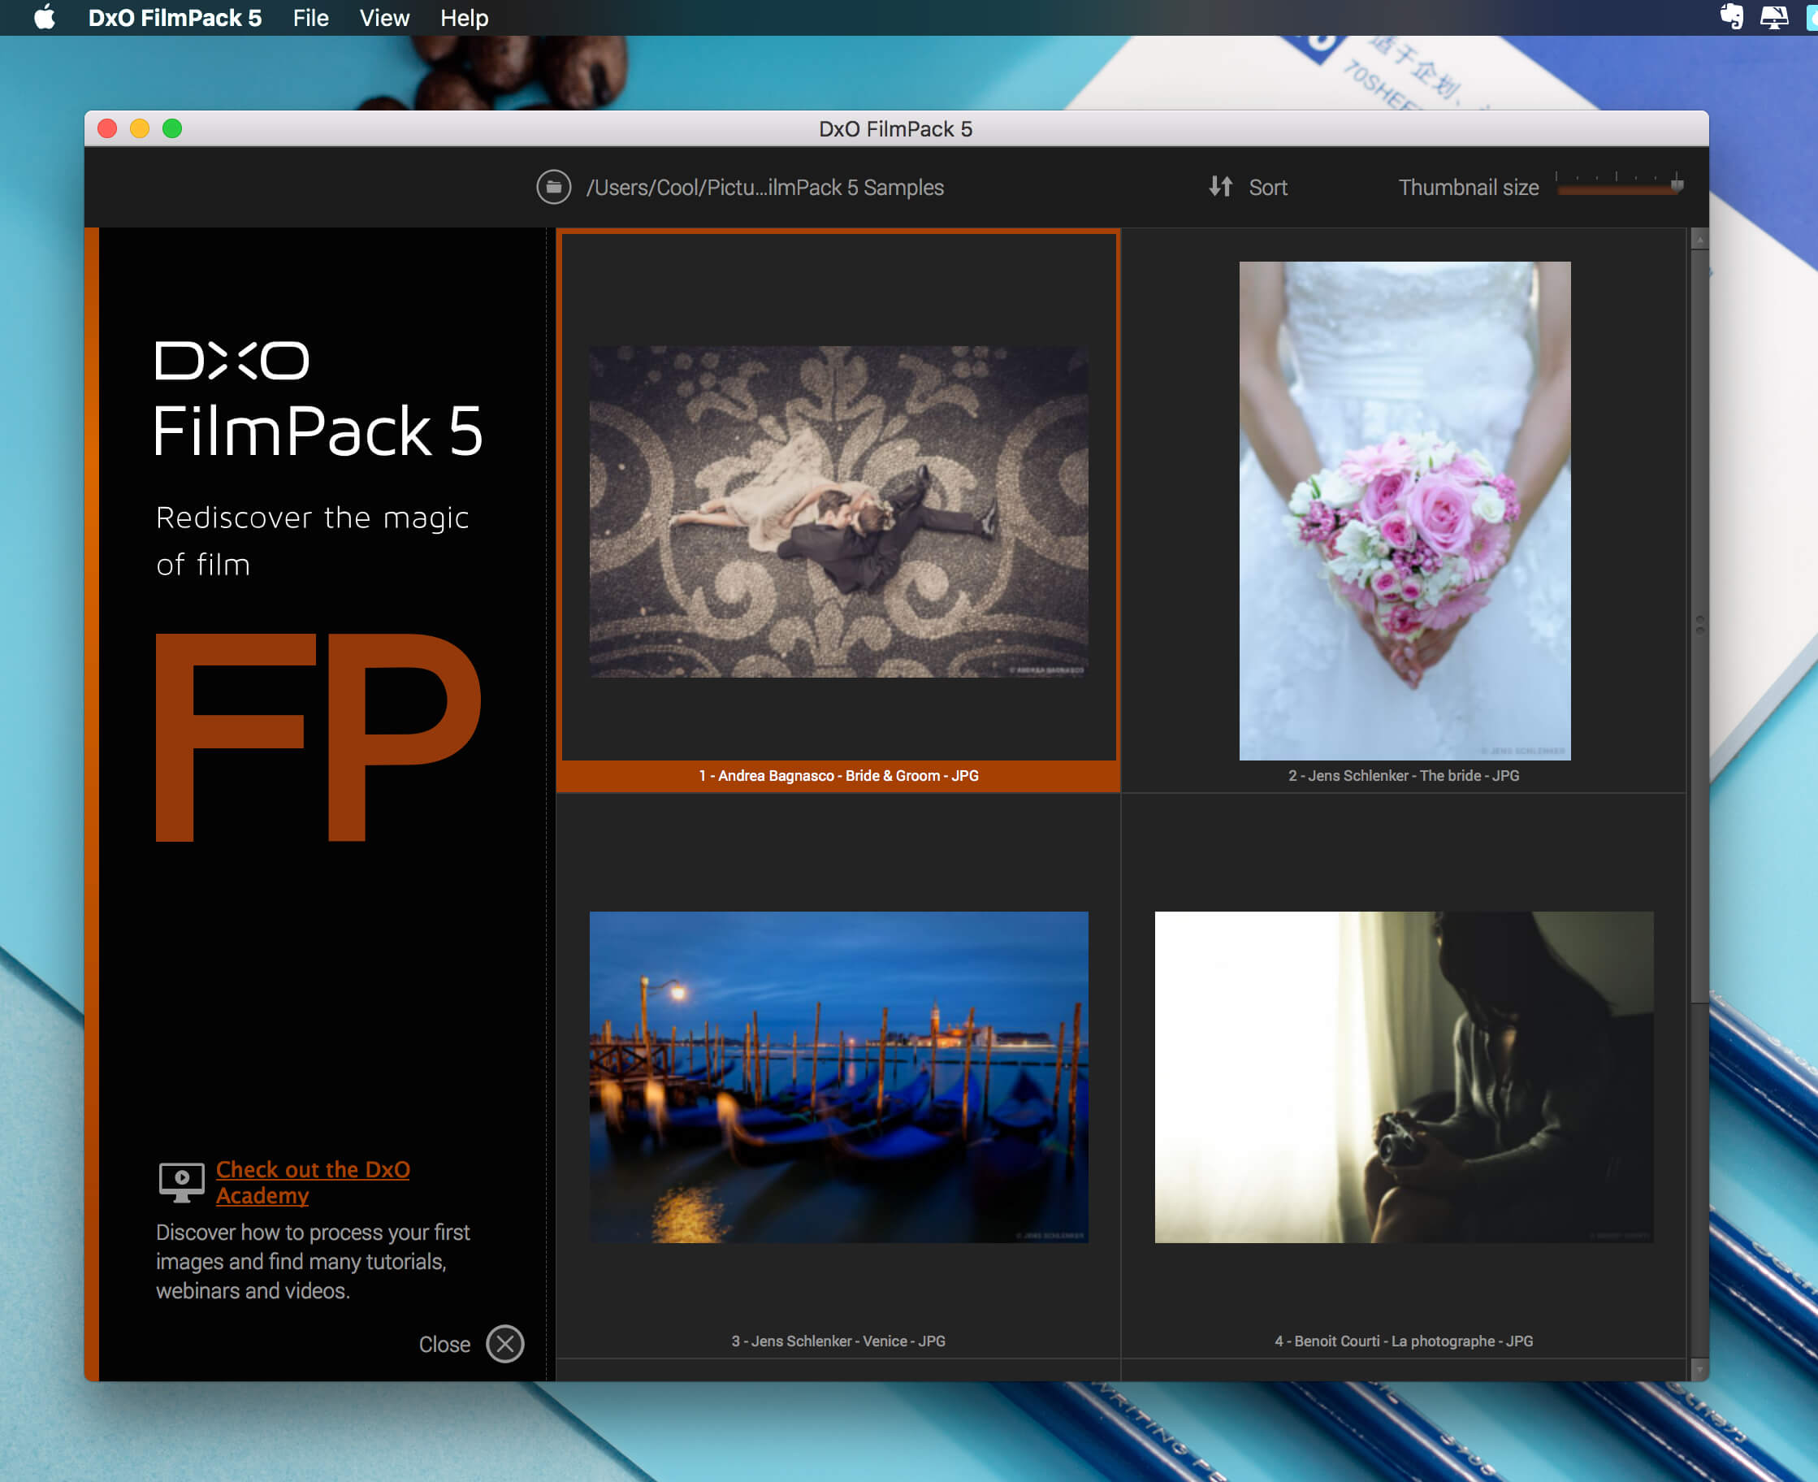1818x1482 pixels.
Task: Open the folder browse icon
Action: click(553, 187)
